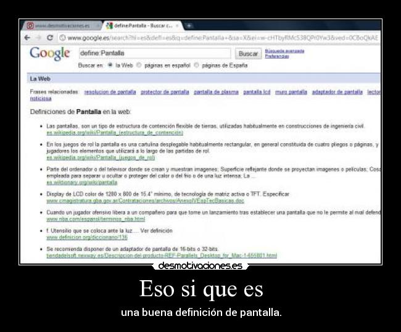
Task: Select 'páginas en español' radio option
Action: (x=139, y=65)
